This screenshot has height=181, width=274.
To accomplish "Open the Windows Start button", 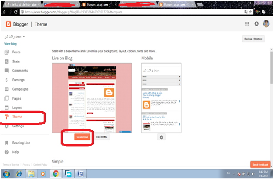I will coord(7,174).
